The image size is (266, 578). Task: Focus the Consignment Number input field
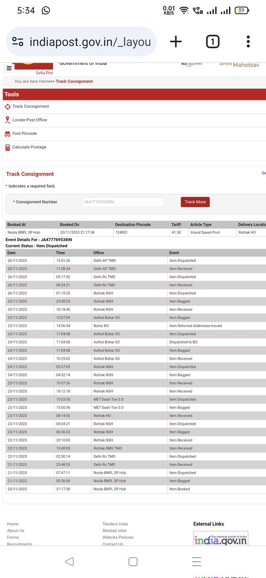122,202
